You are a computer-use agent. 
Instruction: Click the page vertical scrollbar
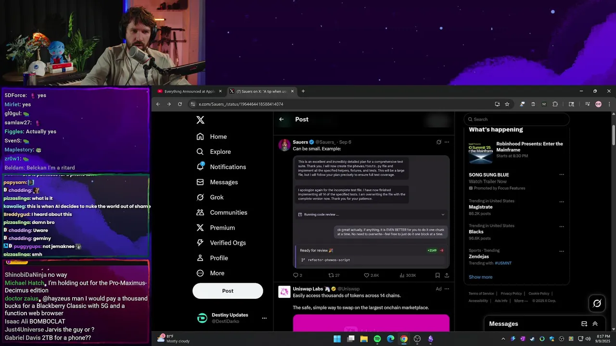click(614, 135)
